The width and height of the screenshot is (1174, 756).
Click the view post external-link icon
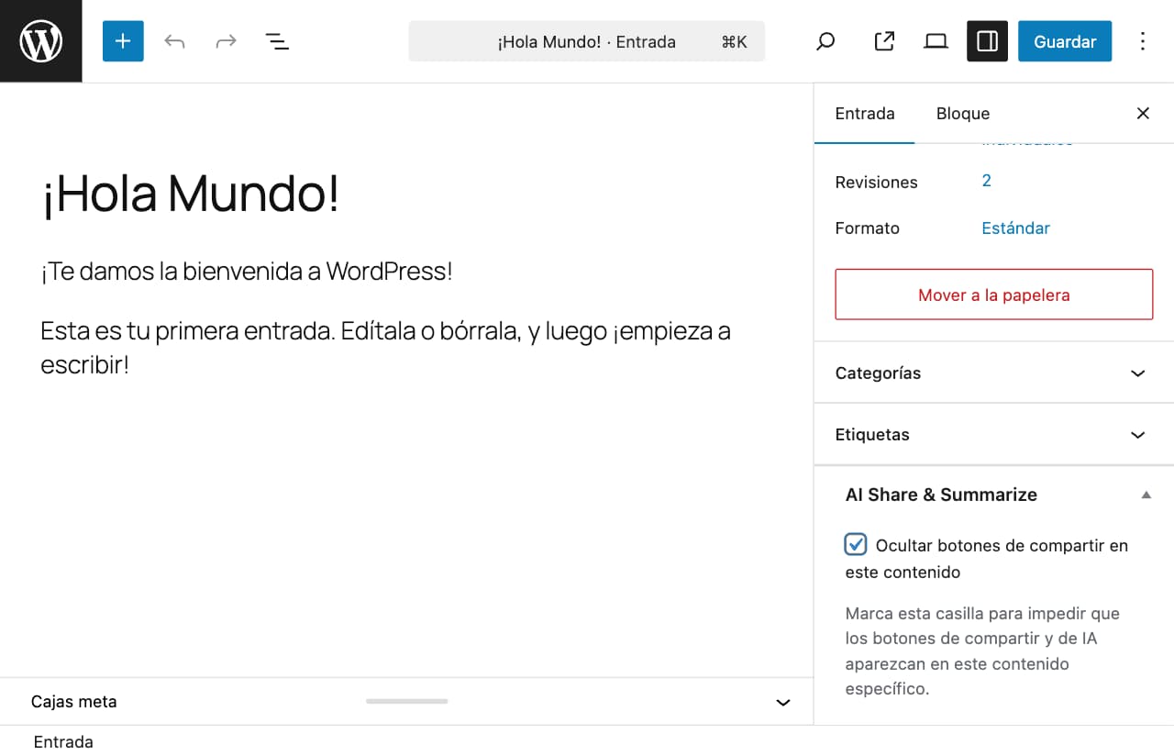[883, 40]
